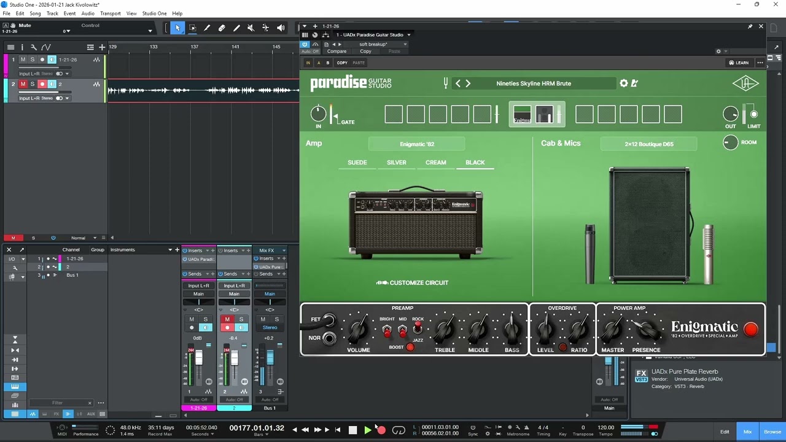Toggle the Loop transport button

[x=399, y=430]
